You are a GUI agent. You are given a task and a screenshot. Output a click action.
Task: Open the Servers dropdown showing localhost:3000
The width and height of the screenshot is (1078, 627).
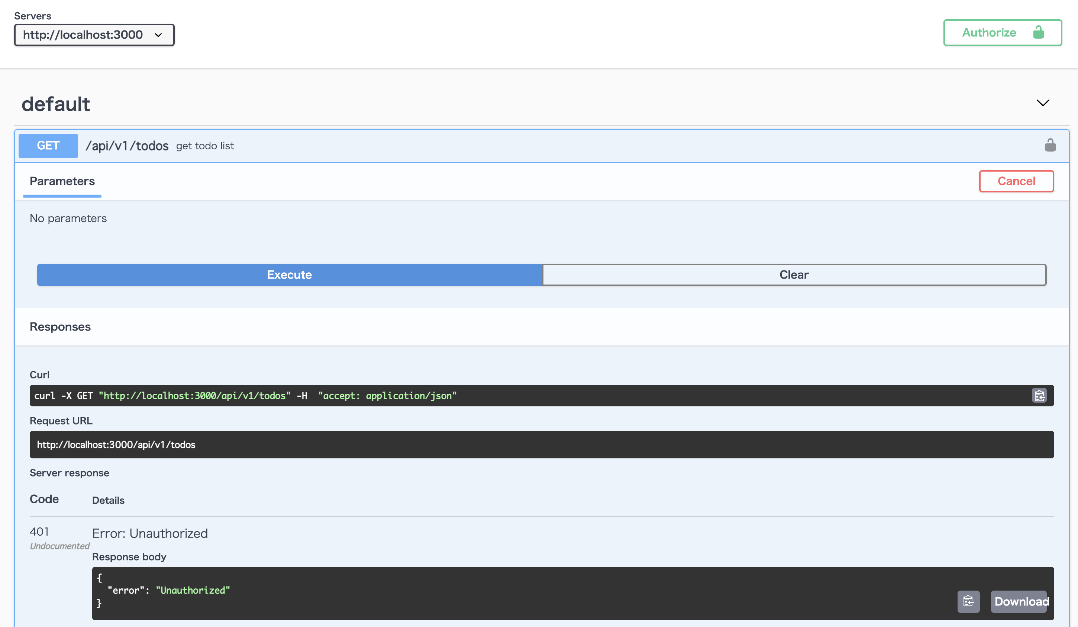click(x=94, y=35)
